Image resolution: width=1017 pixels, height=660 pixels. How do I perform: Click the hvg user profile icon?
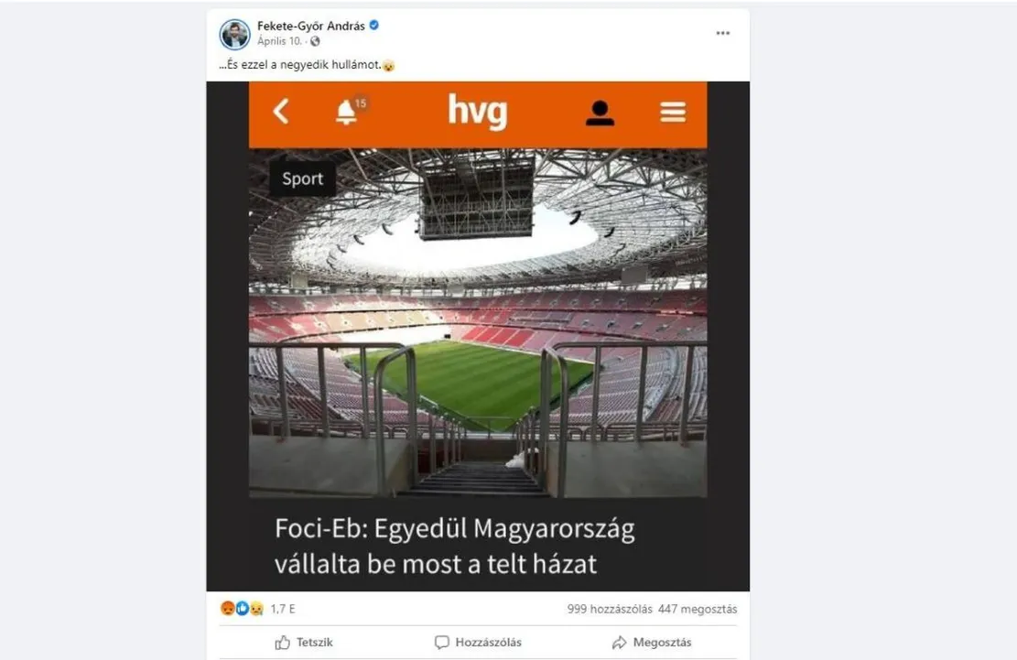pyautogui.click(x=600, y=113)
